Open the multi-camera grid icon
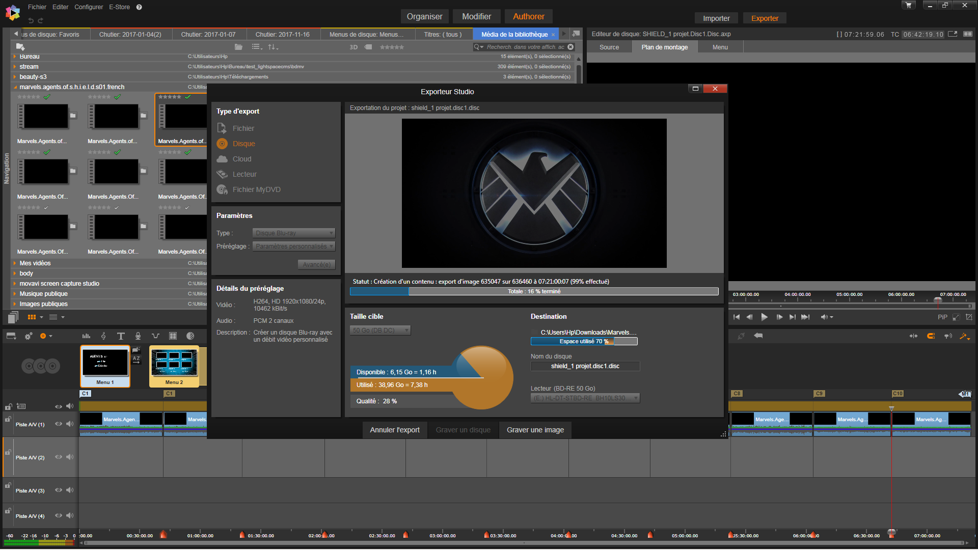Viewport: 978px width, 550px height. (173, 336)
